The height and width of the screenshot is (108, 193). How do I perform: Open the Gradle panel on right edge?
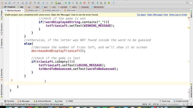tap(191, 14)
